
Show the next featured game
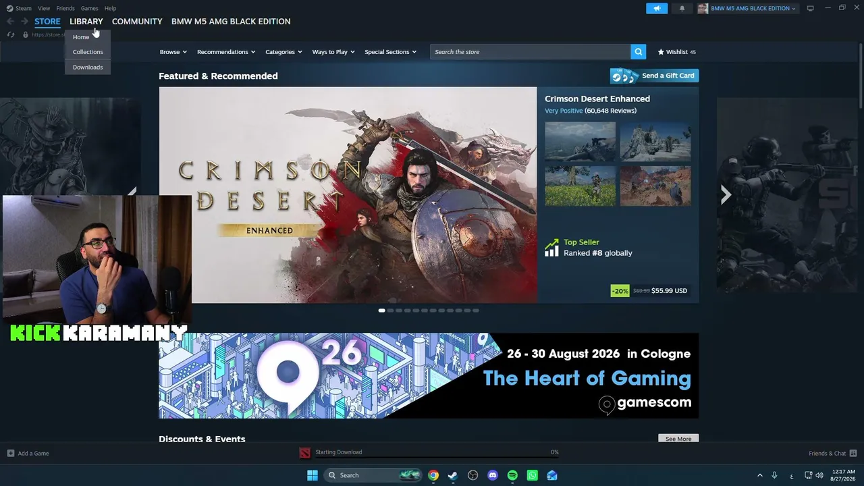tap(726, 195)
